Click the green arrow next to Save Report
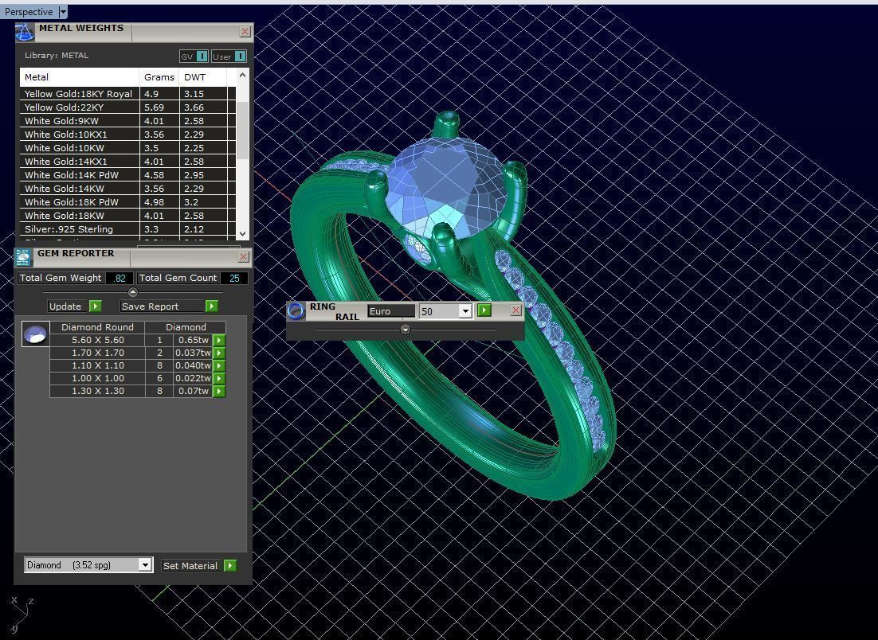 (x=212, y=306)
